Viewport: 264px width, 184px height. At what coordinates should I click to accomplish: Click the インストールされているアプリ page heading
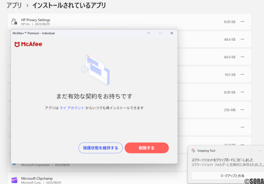(69, 5)
